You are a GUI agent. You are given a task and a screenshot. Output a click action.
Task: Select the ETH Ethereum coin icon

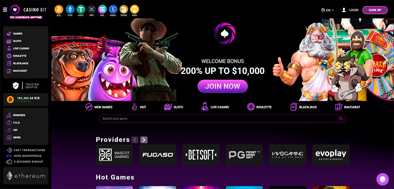70,9
